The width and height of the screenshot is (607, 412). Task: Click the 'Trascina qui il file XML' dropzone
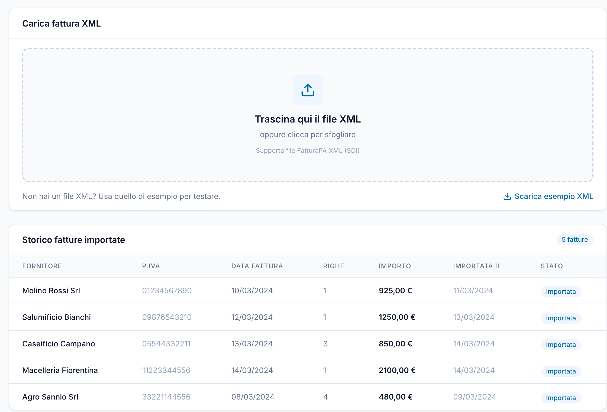coord(308,119)
